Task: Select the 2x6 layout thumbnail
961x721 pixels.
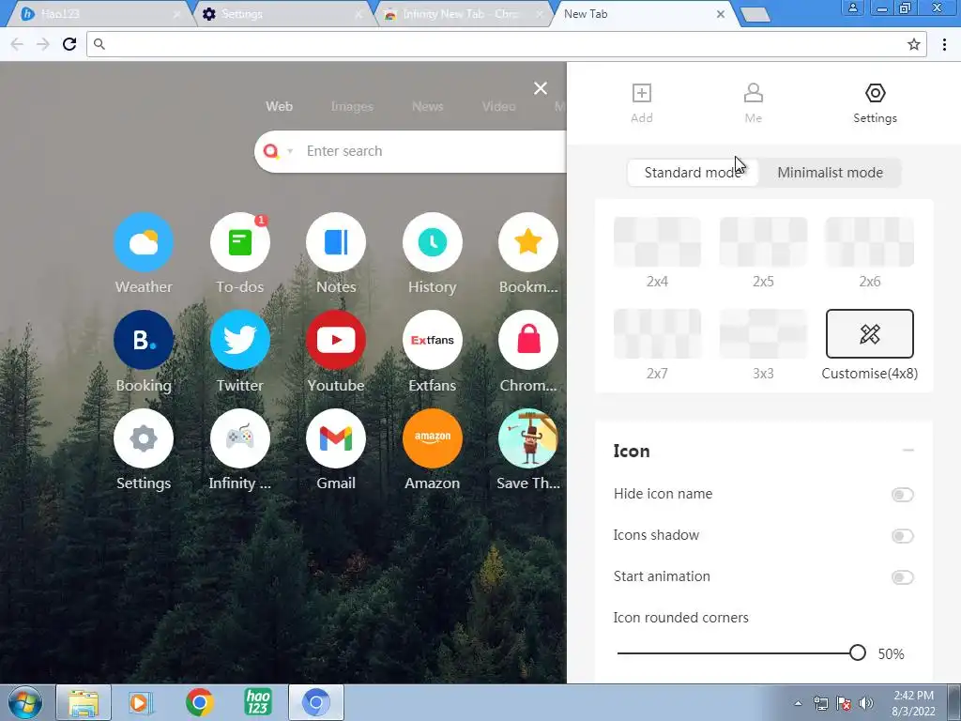Action: click(870, 242)
